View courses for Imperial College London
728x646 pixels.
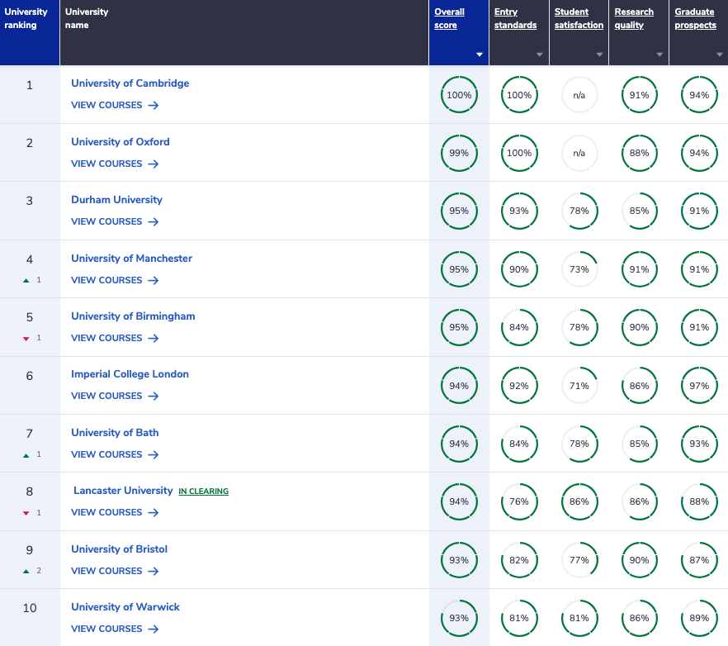pos(115,396)
